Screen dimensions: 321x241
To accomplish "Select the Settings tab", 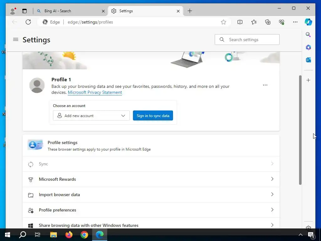I will pyautogui.click(x=145, y=11).
